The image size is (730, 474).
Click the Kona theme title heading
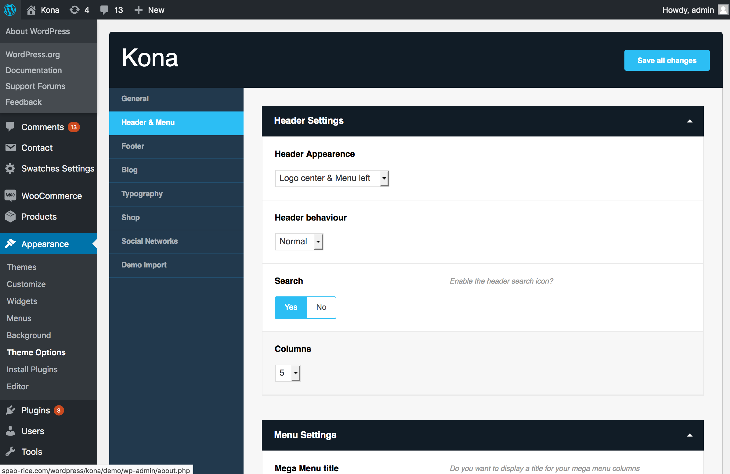coord(150,58)
